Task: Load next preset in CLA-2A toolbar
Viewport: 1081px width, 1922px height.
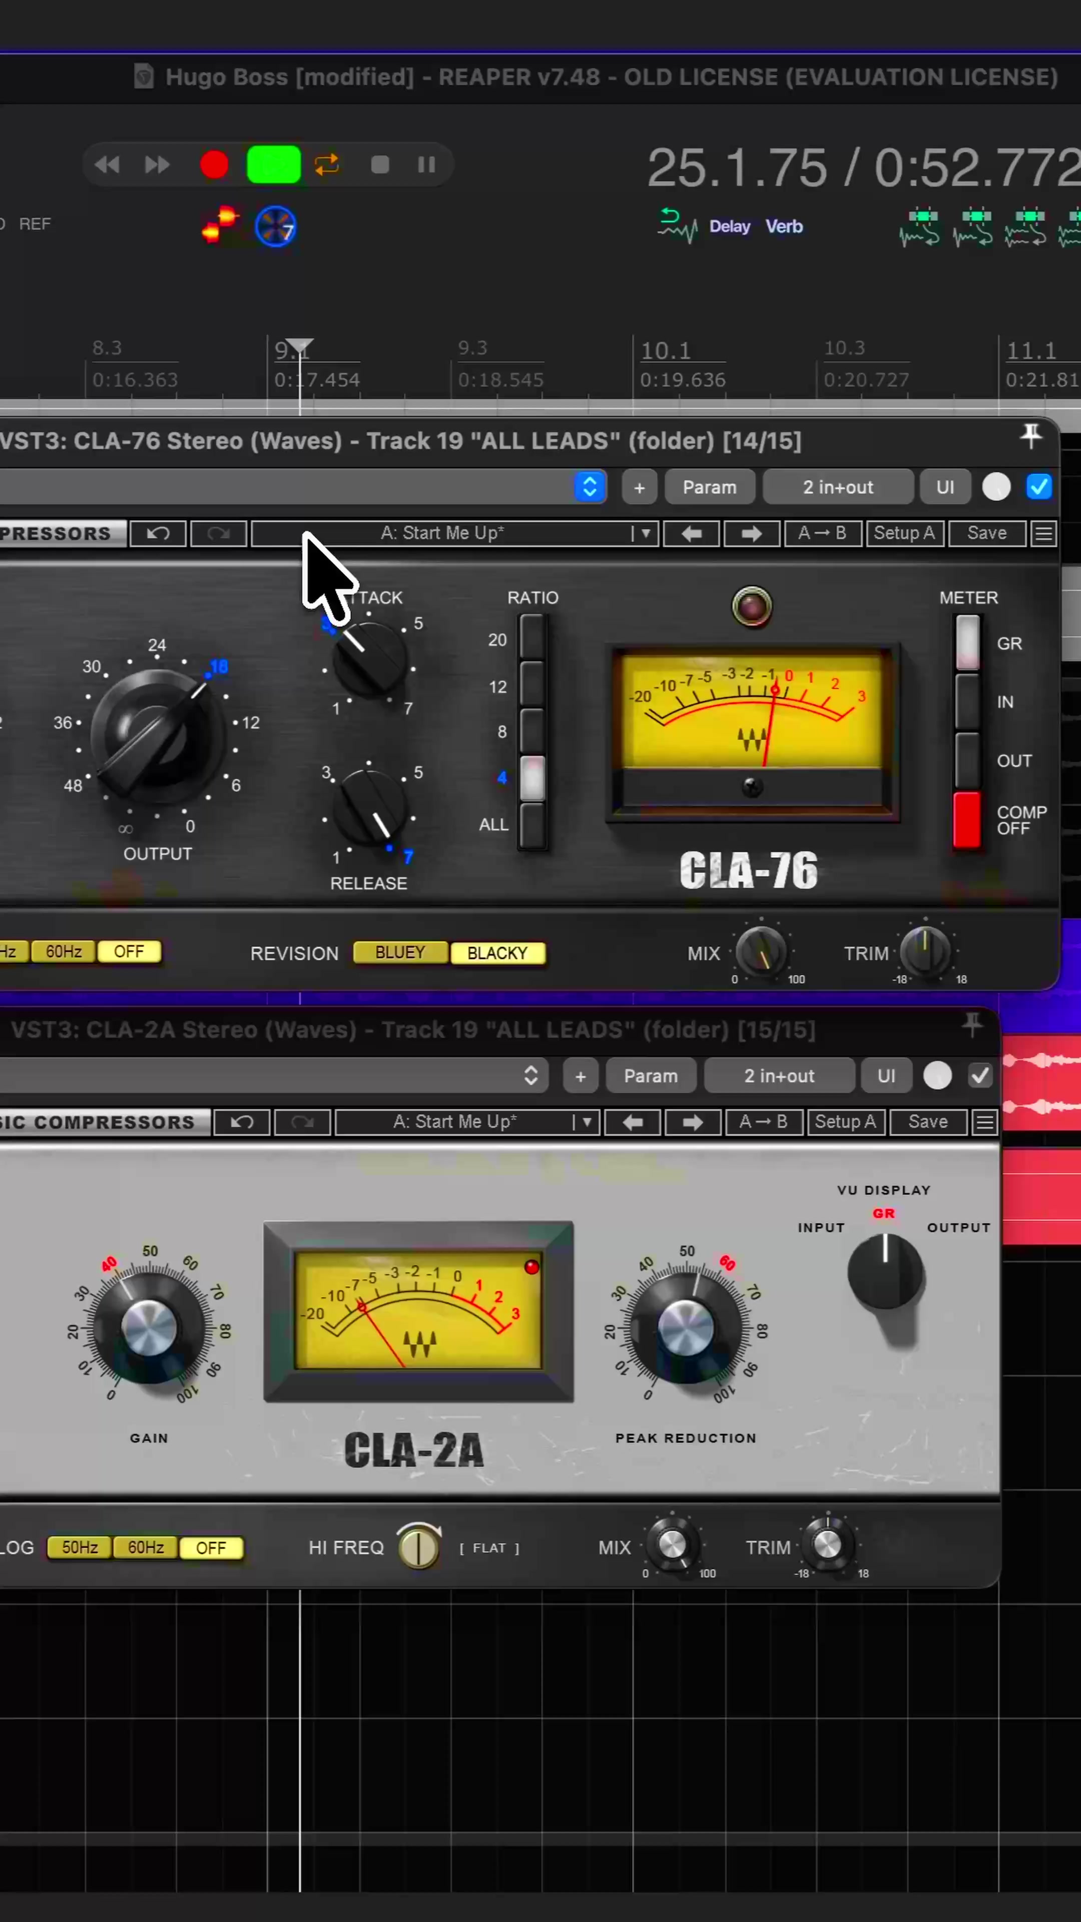Action: click(x=692, y=1122)
